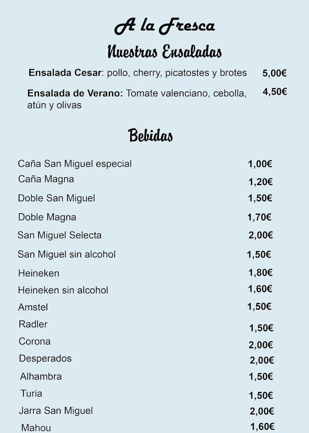The image size is (309, 433).
Task: Click the Jarra San Miguel item
Action: [56, 411]
